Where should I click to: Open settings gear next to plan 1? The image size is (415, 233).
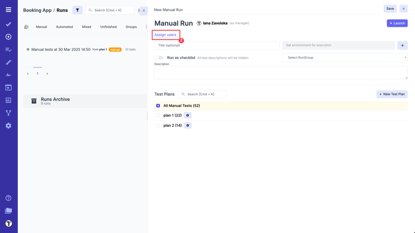click(187, 115)
